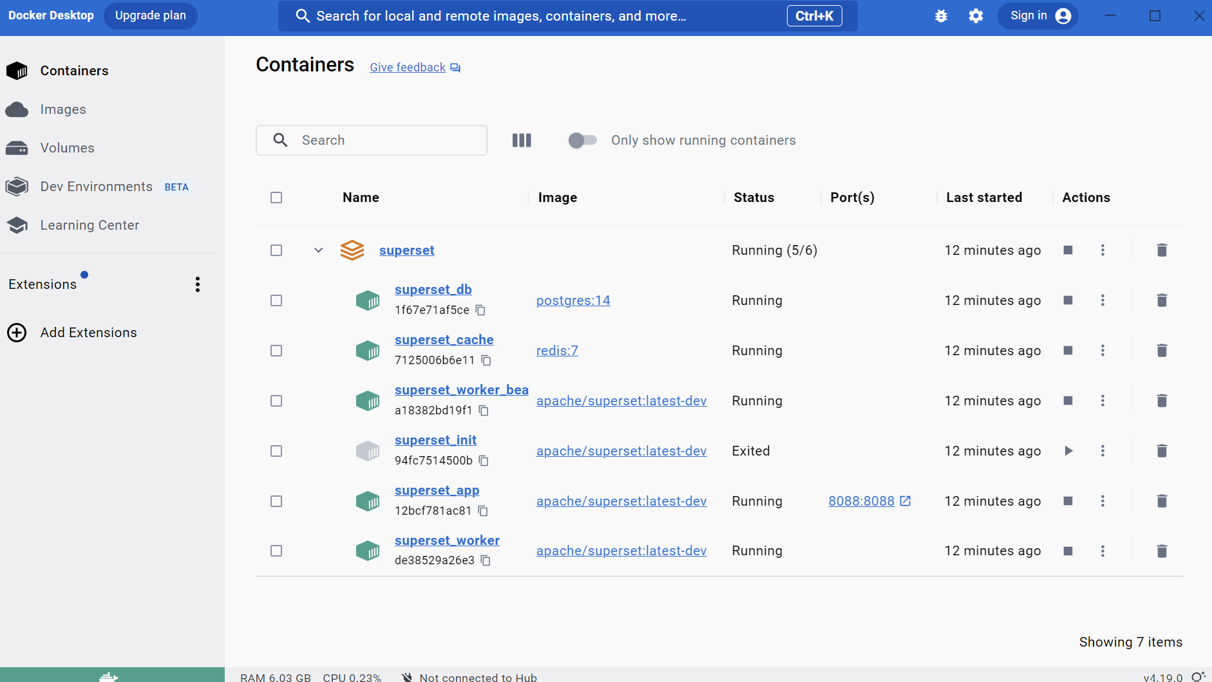The image size is (1212, 682).
Task: Copy superset_worker container ID de38529a26e3
Action: point(486,560)
